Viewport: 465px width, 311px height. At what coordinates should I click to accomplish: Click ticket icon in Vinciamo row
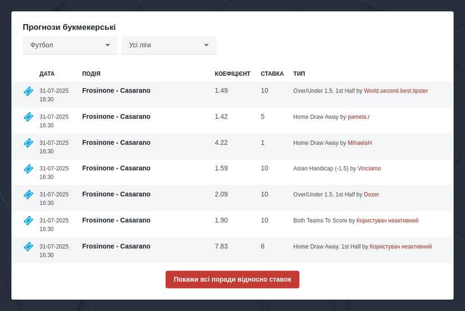[x=28, y=169]
